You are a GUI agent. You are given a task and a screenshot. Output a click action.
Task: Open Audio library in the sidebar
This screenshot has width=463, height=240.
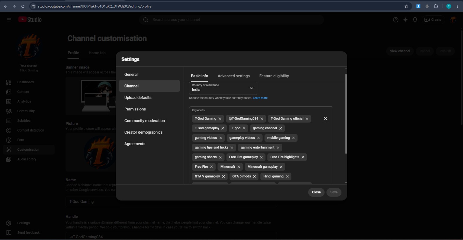tap(29, 159)
